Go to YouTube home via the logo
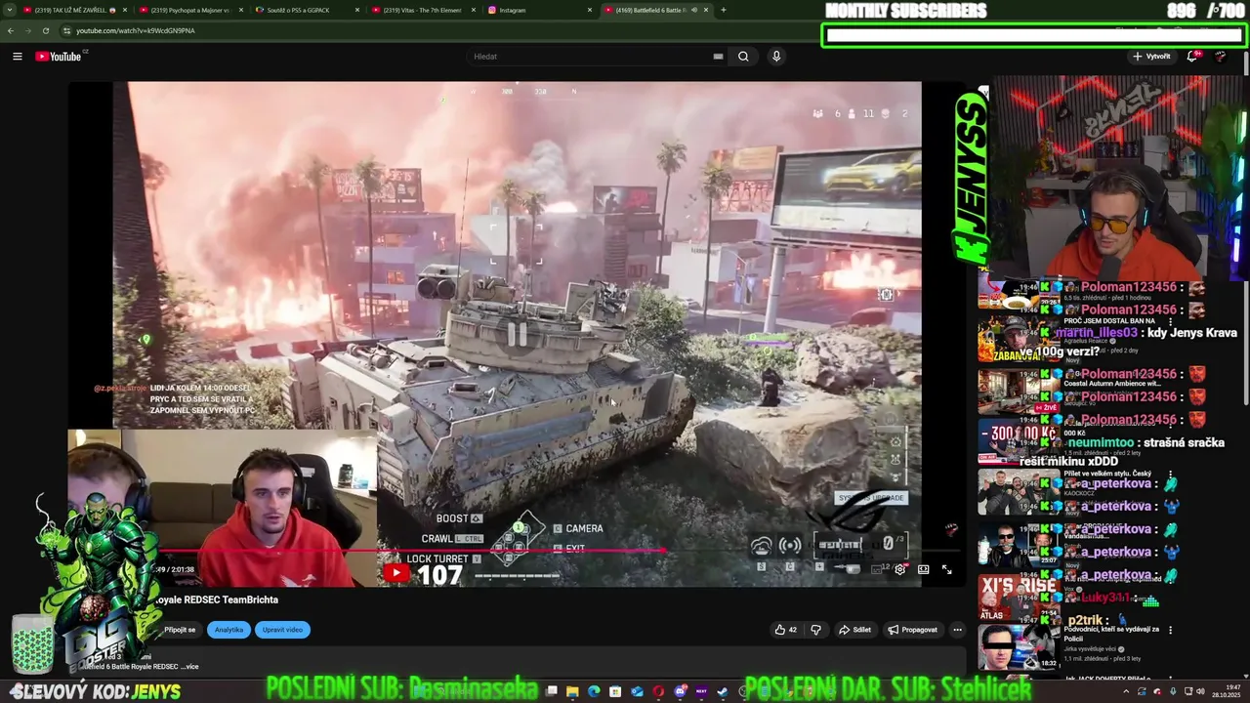The height and width of the screenshot is (703, 1250). coord(59,57)
